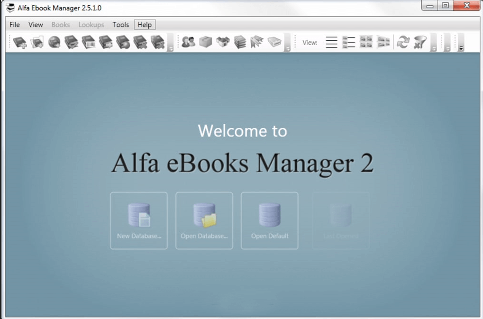The image size is (483, 319).
Task: Click the single box toolbar icon
Action: (205, 42)
